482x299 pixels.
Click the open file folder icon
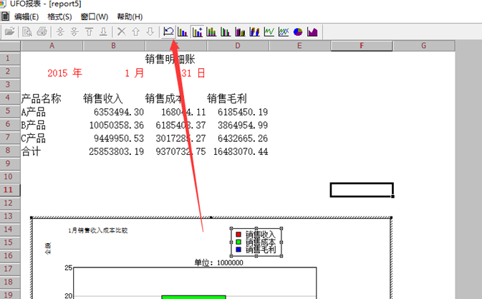click(x=9, y=32)
